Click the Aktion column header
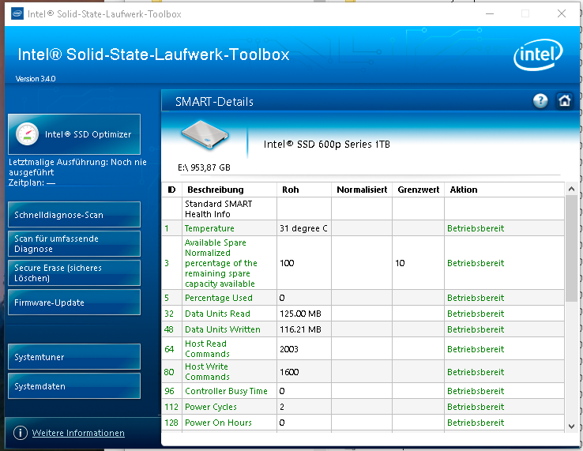This screenshot has height=451, width=583. click(x=505, y=190)
